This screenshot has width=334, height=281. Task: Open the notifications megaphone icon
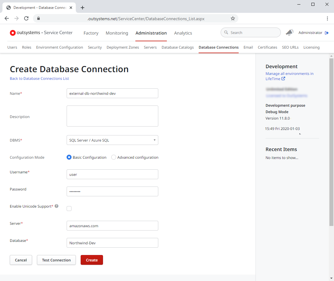[289, 32]
